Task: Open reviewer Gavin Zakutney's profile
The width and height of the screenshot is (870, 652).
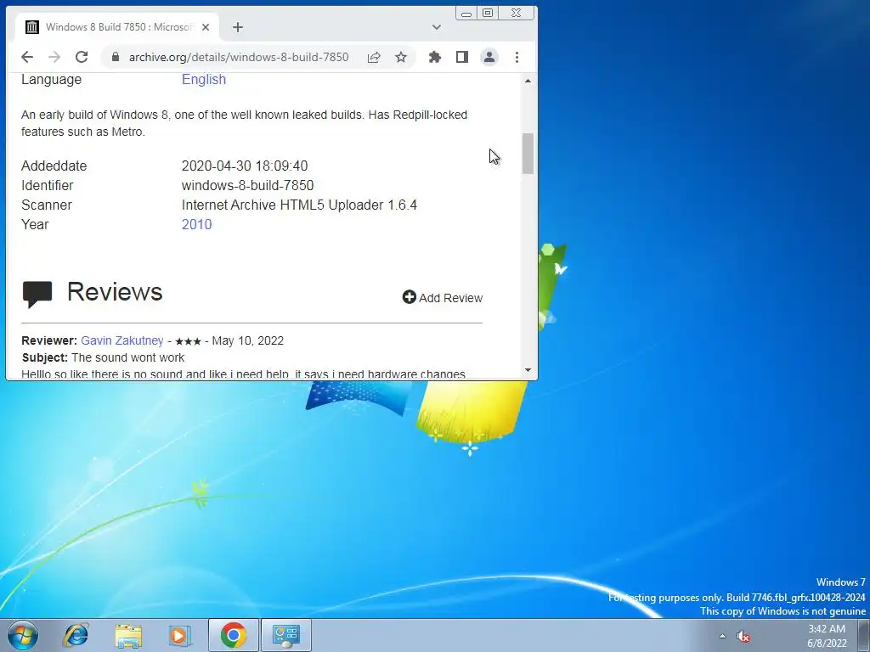Action: pyautogui.click(x=122, y=340)
